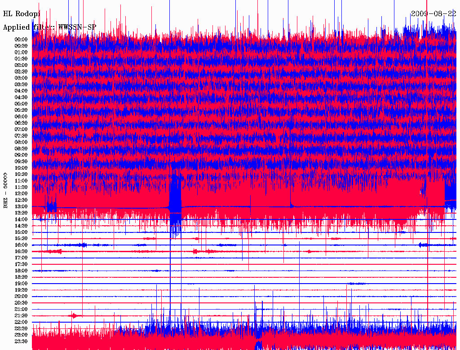This screenshot has width=460, height=350.
Task: Click the 04:30 time label
Action: (21, 97)
